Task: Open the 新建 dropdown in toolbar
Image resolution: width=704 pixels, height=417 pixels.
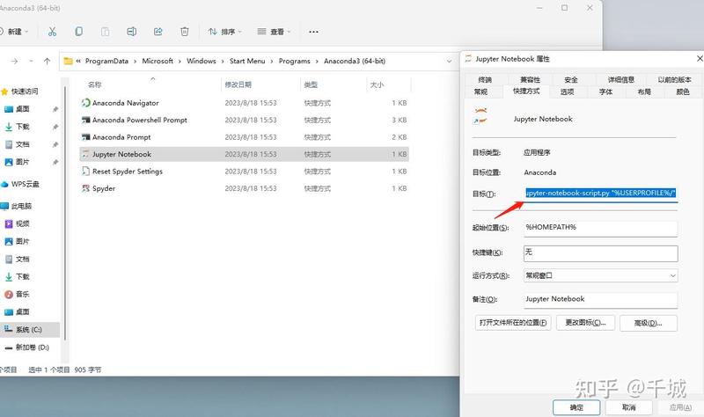Action: click(x=14, y=32)
